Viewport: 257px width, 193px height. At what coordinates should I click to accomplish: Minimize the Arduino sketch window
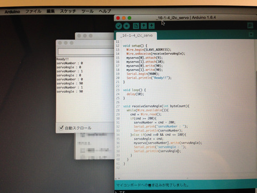124,18
